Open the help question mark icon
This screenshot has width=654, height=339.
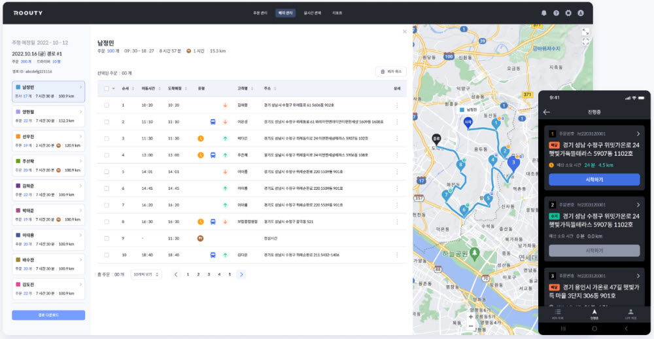tap(556, 13)
